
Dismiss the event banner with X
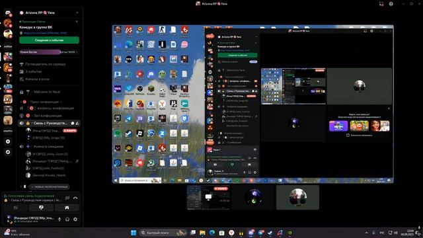[x=77, y=22]
